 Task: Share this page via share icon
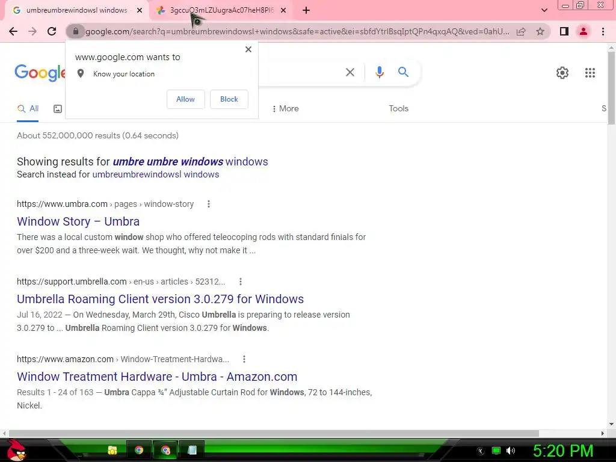(521, 31)
